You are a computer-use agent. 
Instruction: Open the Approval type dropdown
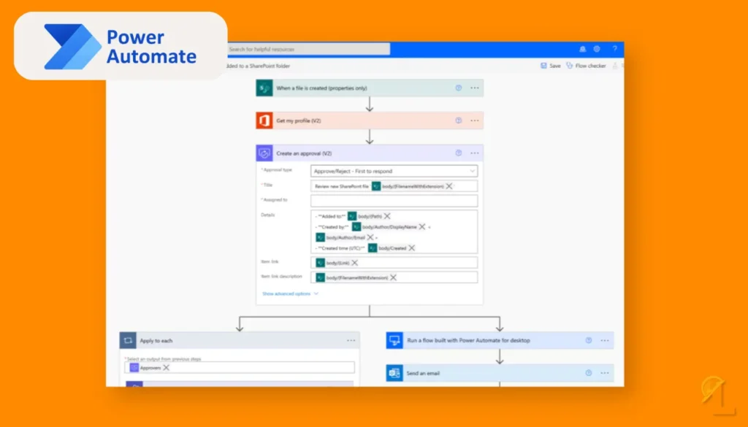pos(394,171)
